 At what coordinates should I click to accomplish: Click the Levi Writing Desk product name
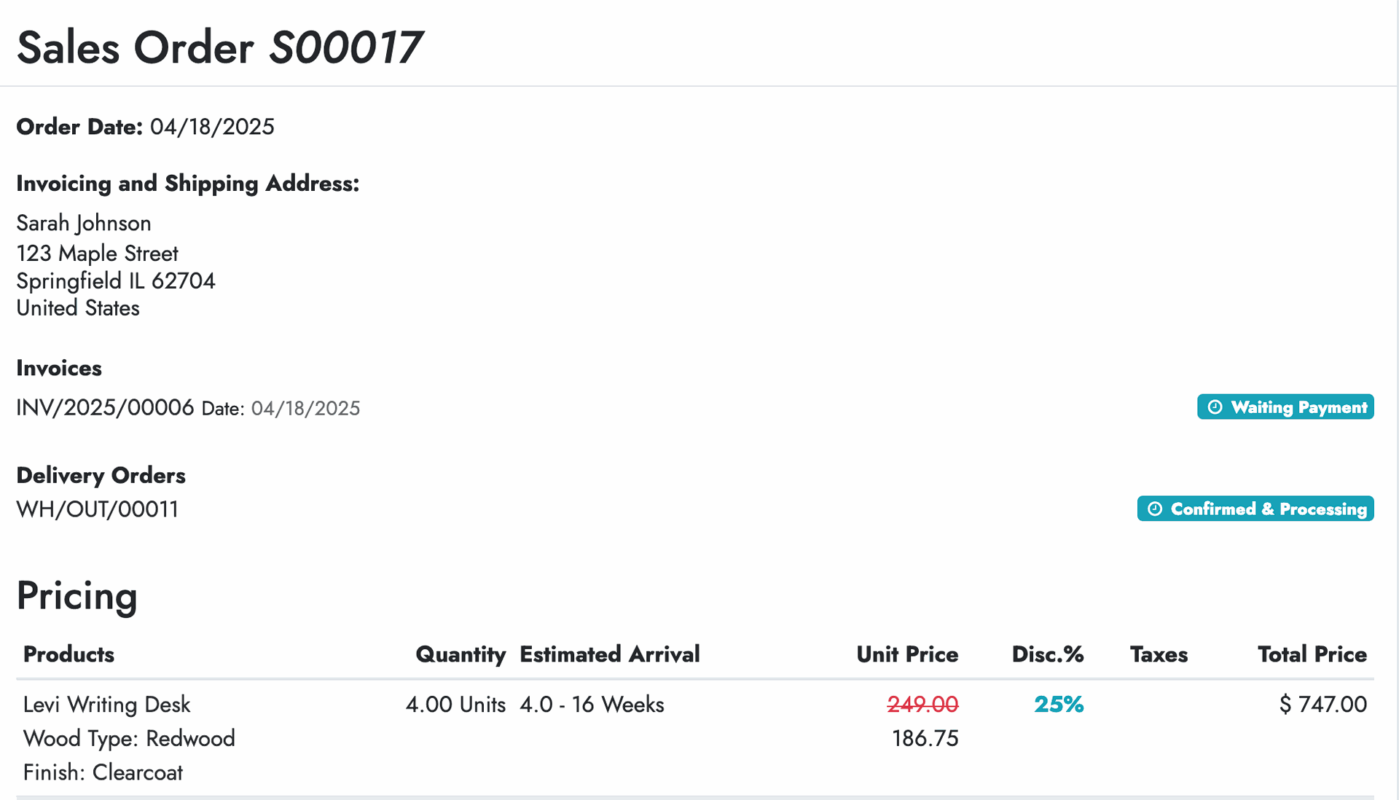coord(106,705)
